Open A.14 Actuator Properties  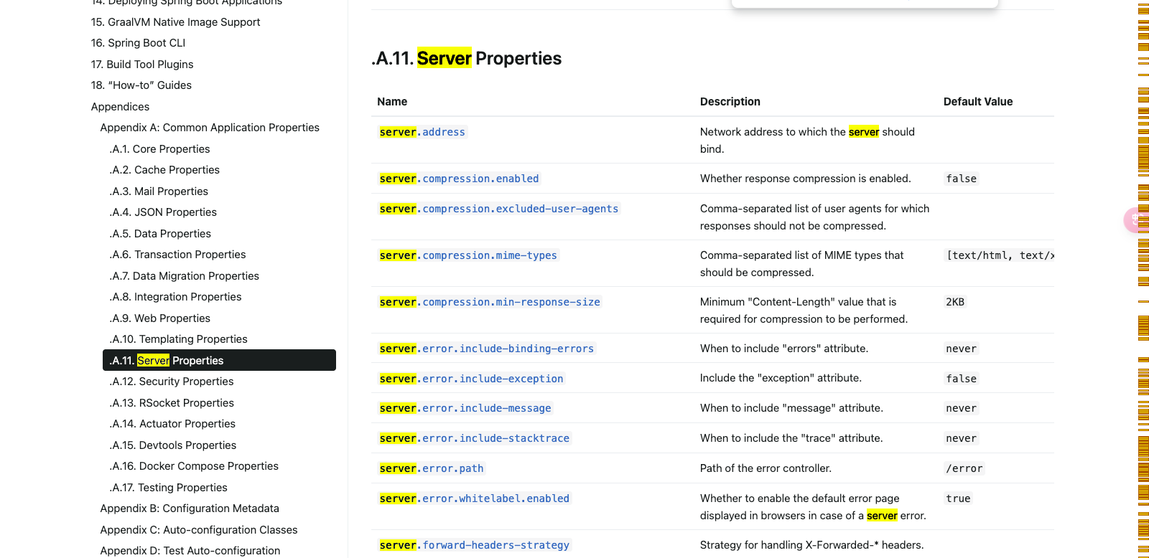pos(172,424)
